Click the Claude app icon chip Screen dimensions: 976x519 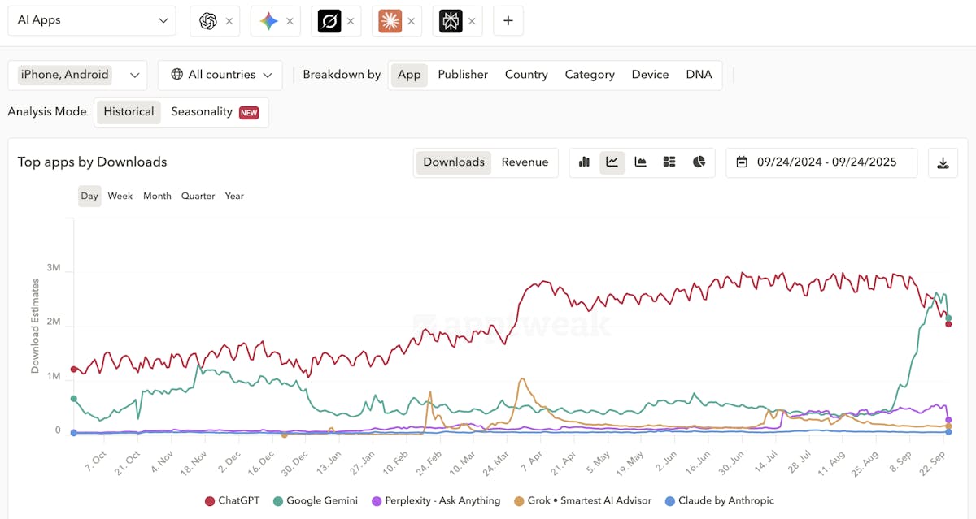[x=390, y=21]
